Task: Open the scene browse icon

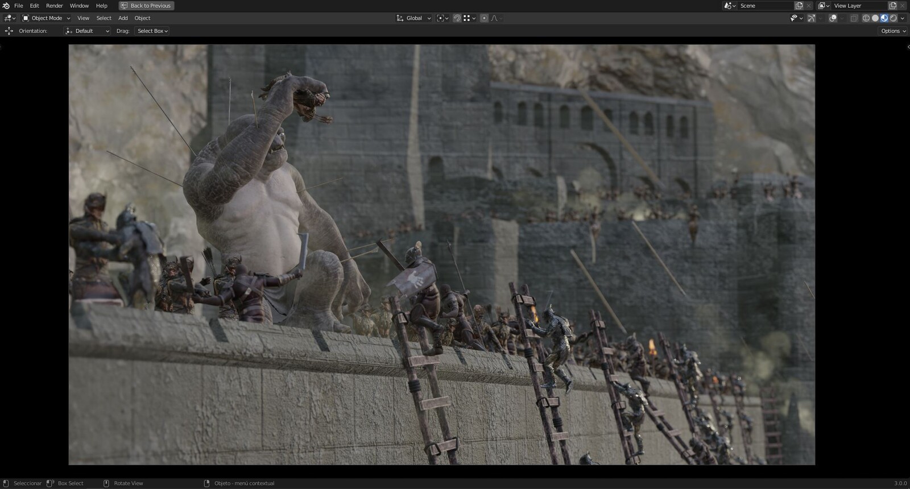Action: click(730, 6)
